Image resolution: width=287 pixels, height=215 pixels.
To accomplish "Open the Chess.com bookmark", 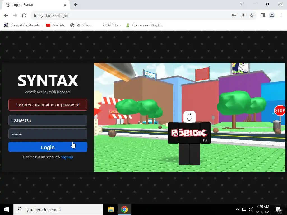I will tap(144, 25).
